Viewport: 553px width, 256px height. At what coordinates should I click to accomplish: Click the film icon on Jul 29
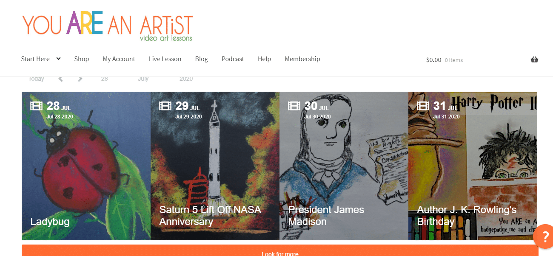pyautogui.click(x=165, y=106)
